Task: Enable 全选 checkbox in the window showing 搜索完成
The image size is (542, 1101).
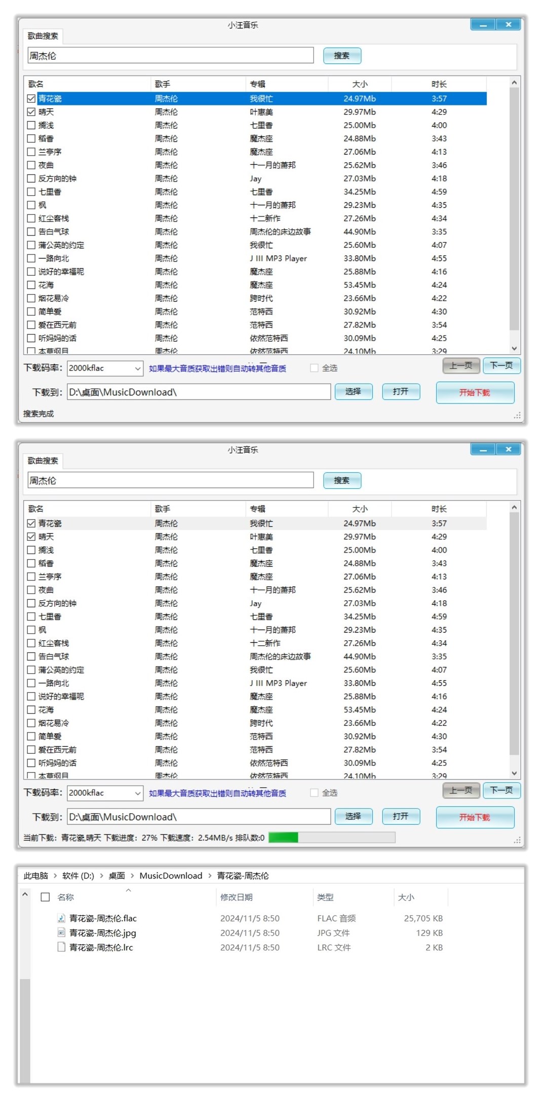Action: (x=315, y=368)
